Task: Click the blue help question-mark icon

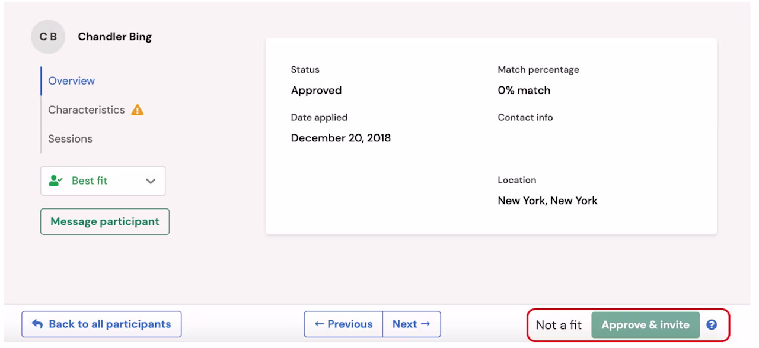Action: pos(712,324)
